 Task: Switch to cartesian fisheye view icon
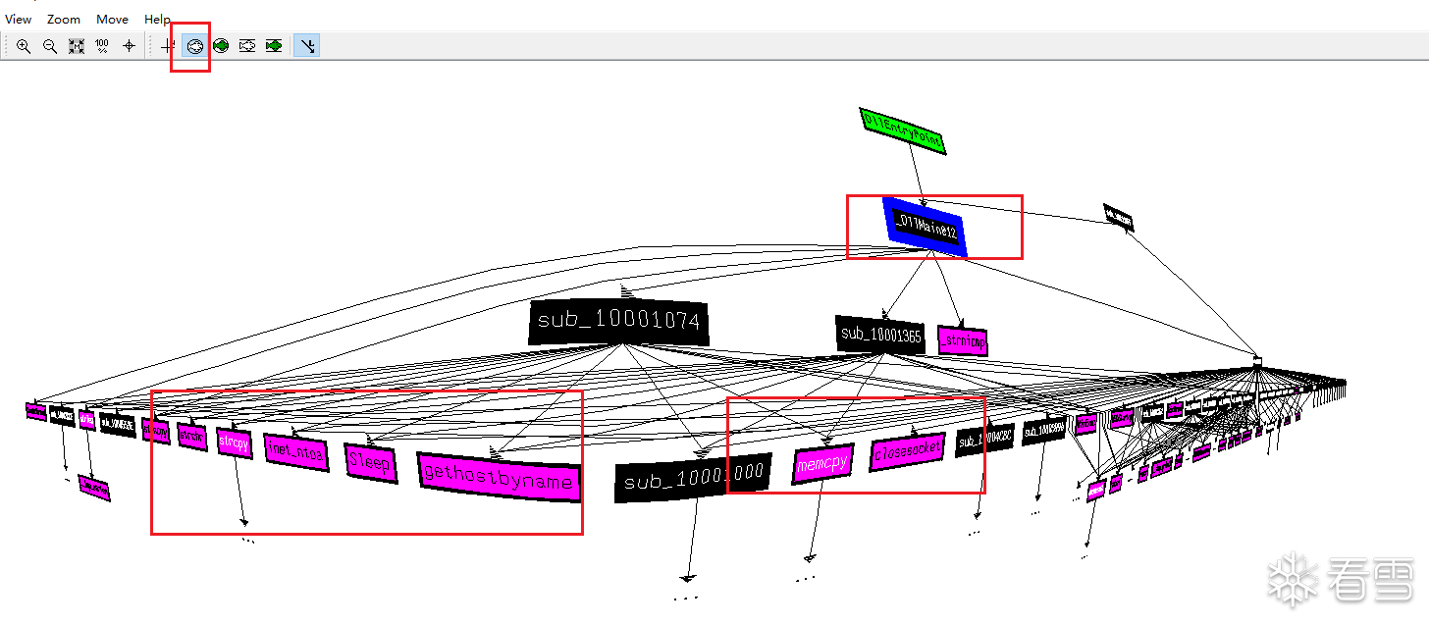pos(247,46)
